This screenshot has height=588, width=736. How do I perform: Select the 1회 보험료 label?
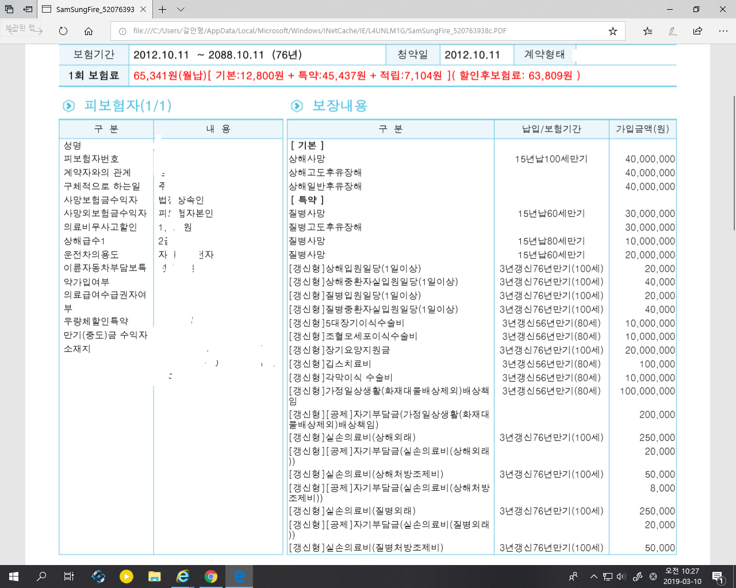[94, 75]
